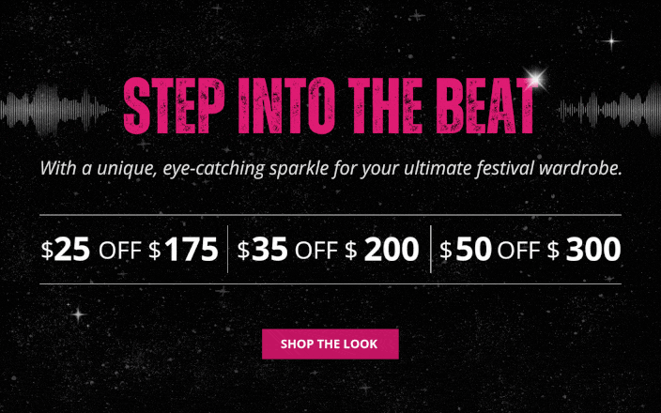Image resolution: width=661 pixels, height=413 pixels.
Task: Click the four-point star in top right corner
Action: click(x=612, y=40)
